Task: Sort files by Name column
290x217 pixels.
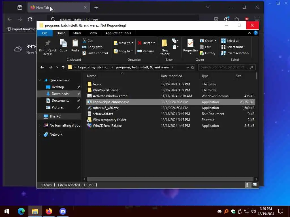Action: tap(122, 76)
